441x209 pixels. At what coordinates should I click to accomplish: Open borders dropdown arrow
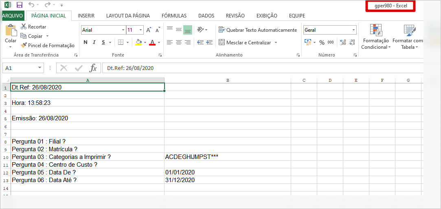(128, 43)
